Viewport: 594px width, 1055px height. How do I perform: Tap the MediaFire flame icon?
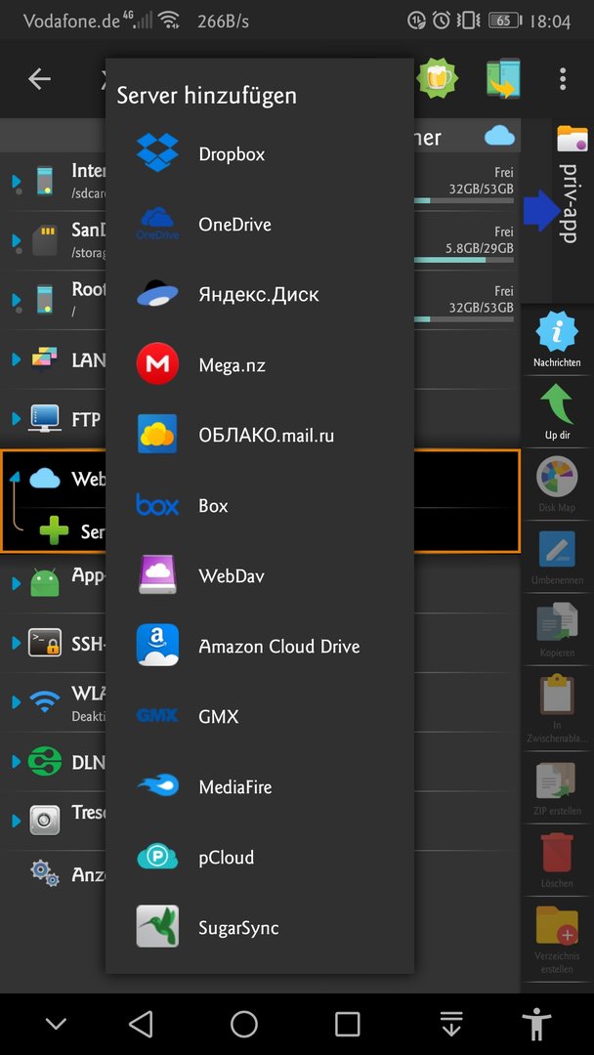click(x=157, y=785)
